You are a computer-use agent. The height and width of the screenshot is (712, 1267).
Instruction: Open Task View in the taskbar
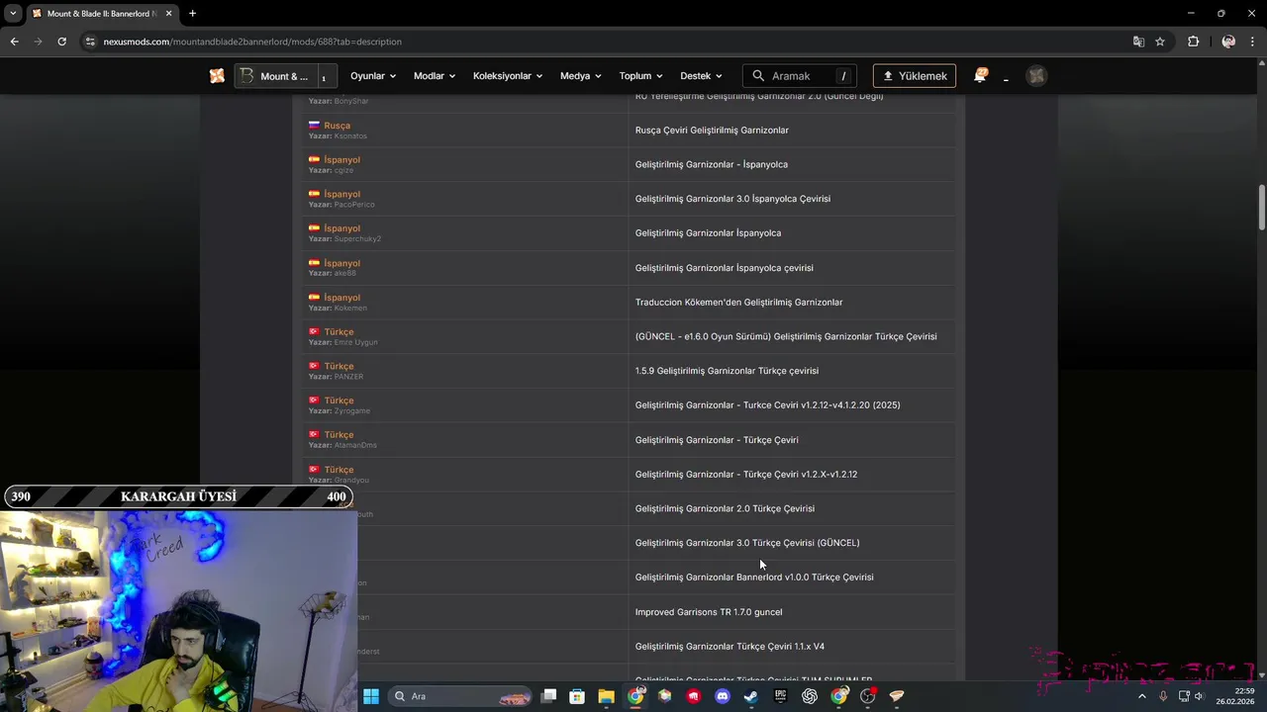click(x=548, y=696)
